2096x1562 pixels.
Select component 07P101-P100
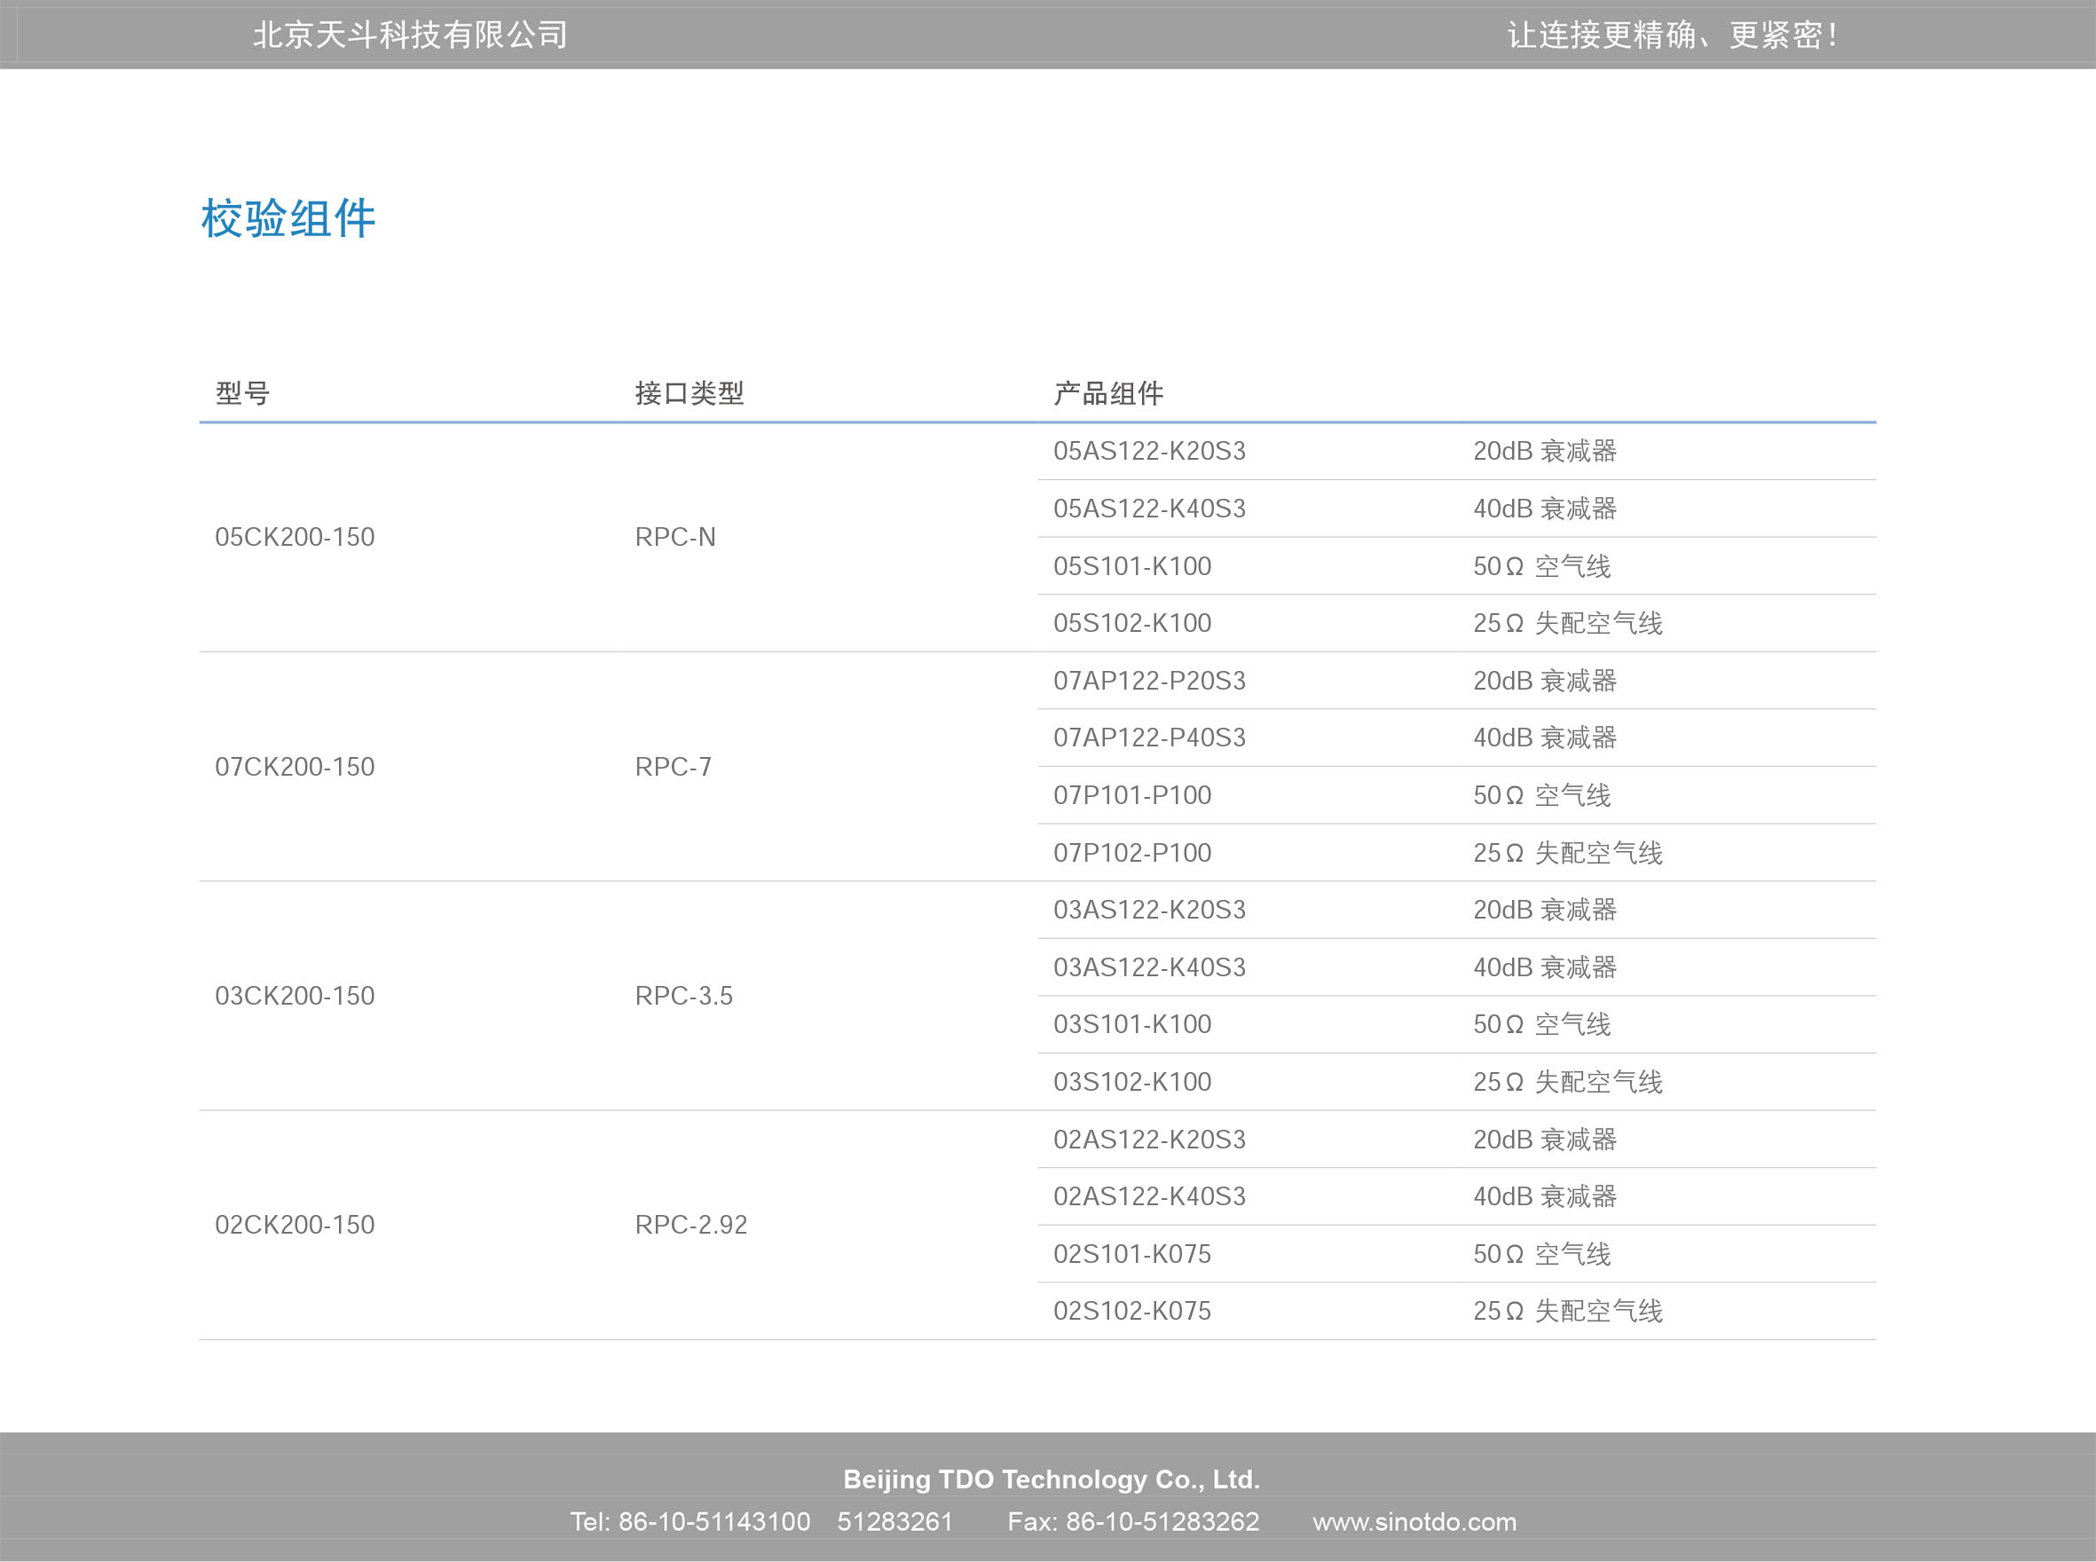pyautogui.click(x=1132, y=795)
